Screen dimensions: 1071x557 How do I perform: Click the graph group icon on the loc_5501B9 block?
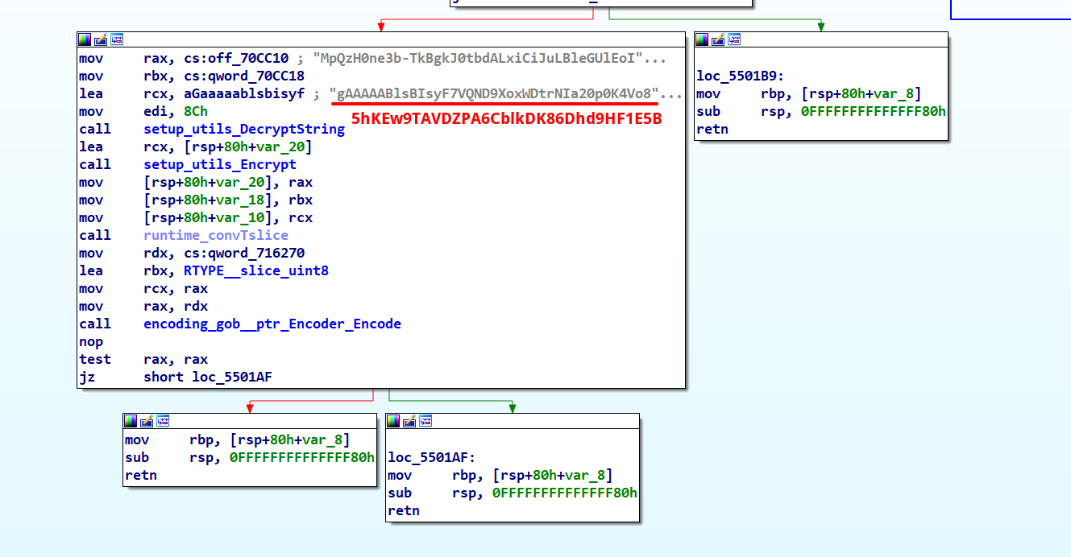734,39
